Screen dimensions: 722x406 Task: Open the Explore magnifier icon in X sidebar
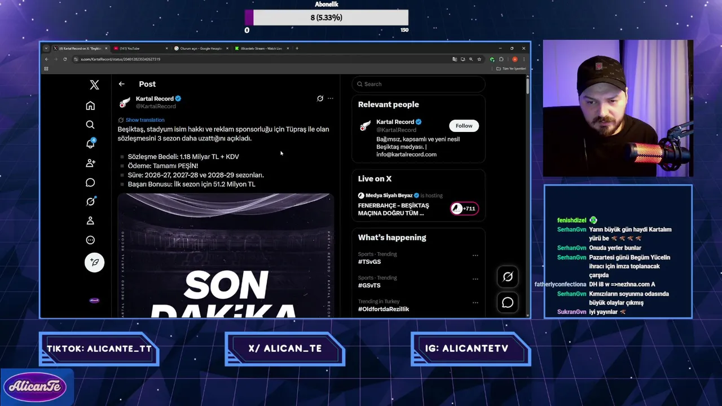click(x=90, y=125)
